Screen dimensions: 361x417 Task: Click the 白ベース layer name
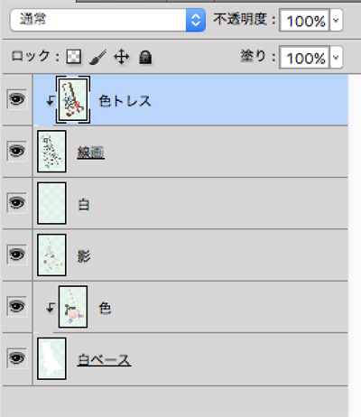point(104,359)
